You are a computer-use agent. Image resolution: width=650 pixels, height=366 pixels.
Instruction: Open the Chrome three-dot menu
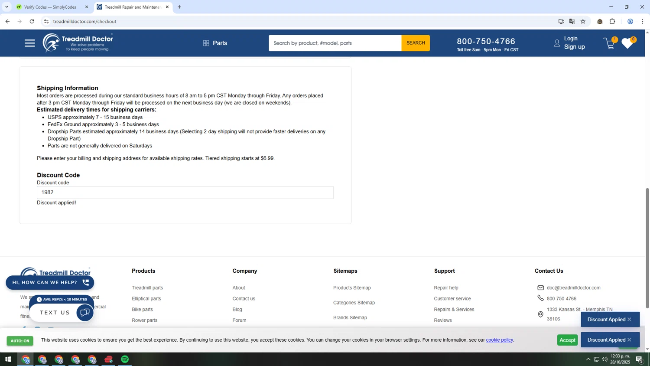pos(643,21)
